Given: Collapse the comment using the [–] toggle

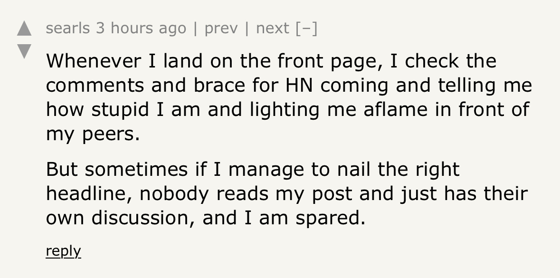Looking at the screenshot, I should pyautogui.click(x=306, y=29).
